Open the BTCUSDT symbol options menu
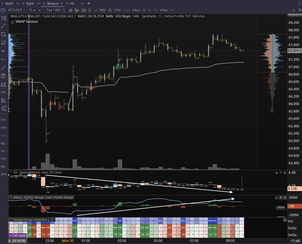Viewport: 302px width, 244px height. (x=24, y=10)
